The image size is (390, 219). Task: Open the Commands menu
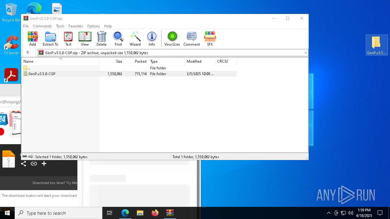coord(42,26)
